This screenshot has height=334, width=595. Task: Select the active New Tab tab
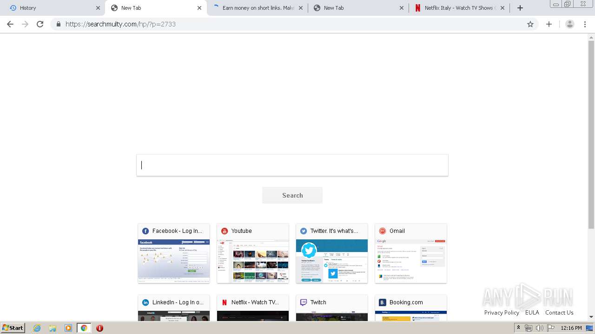click(x=156, y=8)
